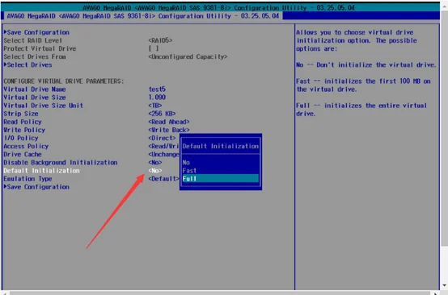Select the Virtual Drive Name label
The image size is (448, 295).
click(35, 89)
